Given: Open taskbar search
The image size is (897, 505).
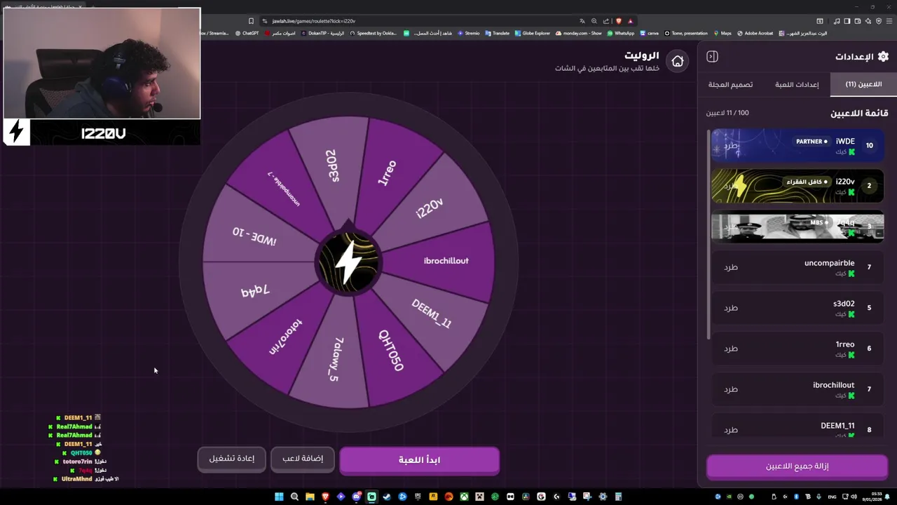Looking at the screenshot, I should click(x=294, y=497).
